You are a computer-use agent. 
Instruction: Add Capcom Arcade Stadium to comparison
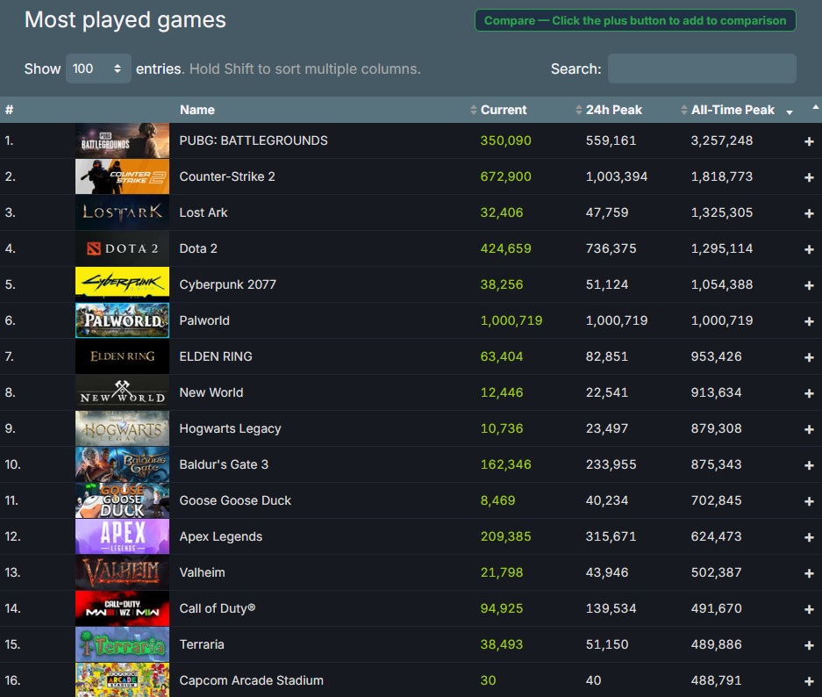pyautogui.click(x=809, y=681)
